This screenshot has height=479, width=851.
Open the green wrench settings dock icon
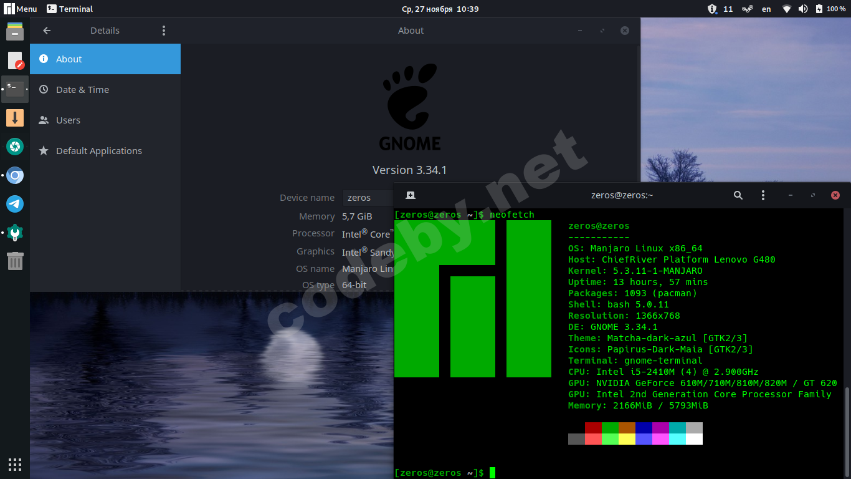coord(15,233)
